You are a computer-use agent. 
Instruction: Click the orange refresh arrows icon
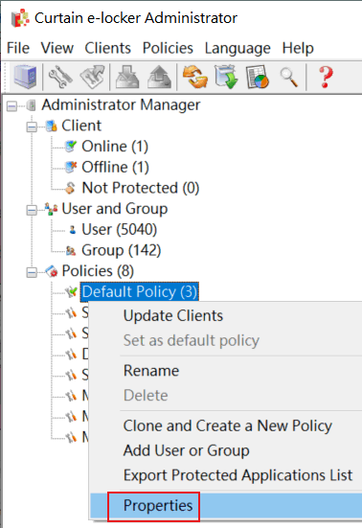pos(194,77)
